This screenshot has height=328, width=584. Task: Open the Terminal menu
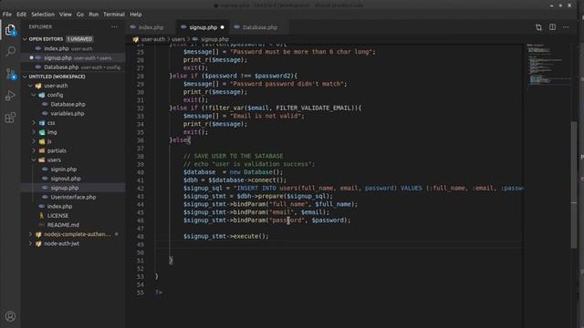tap(114, 15)
